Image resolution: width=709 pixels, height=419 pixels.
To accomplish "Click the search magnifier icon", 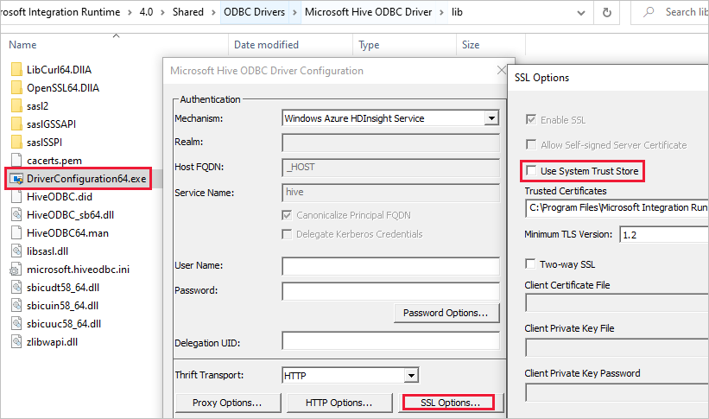I will [x=649, y=12].
